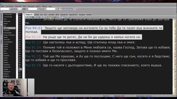The height and width of the screenshot is (99, 177).
Task: Select Song of Solomon in the book list
Action: (x=9, y=35)
